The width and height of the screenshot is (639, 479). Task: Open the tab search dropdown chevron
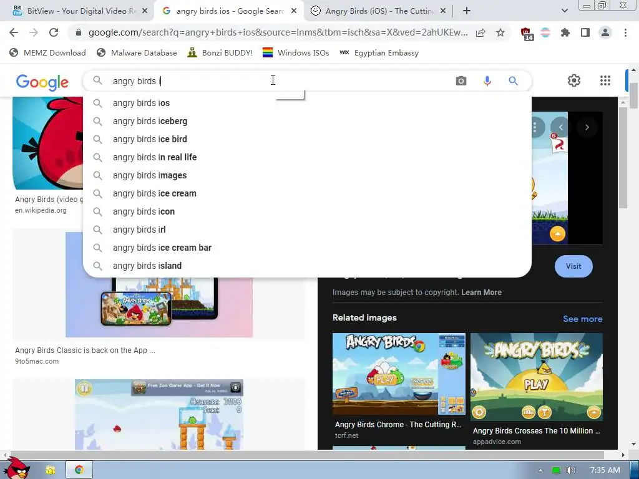(x=564, y=11)
